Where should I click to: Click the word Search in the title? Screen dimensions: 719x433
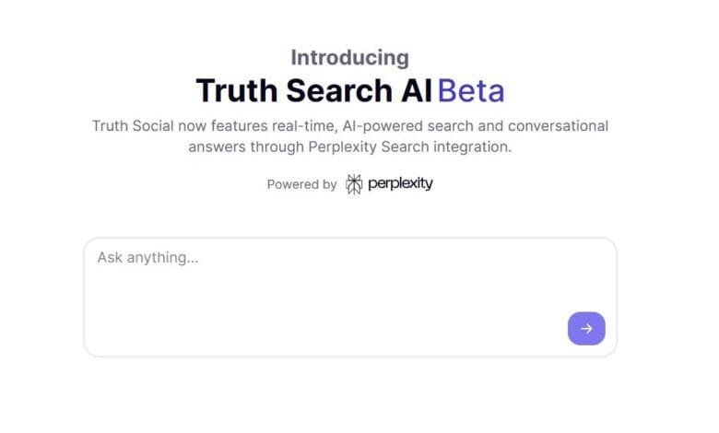335,91
